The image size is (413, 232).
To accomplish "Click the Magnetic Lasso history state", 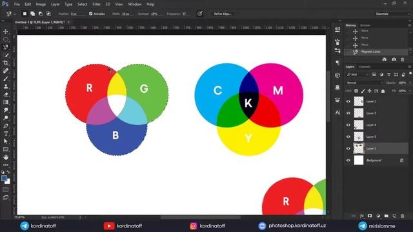I will pos(376,52).
